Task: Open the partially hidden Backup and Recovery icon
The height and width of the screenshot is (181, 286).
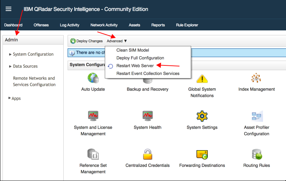Action: pos(147,81)
